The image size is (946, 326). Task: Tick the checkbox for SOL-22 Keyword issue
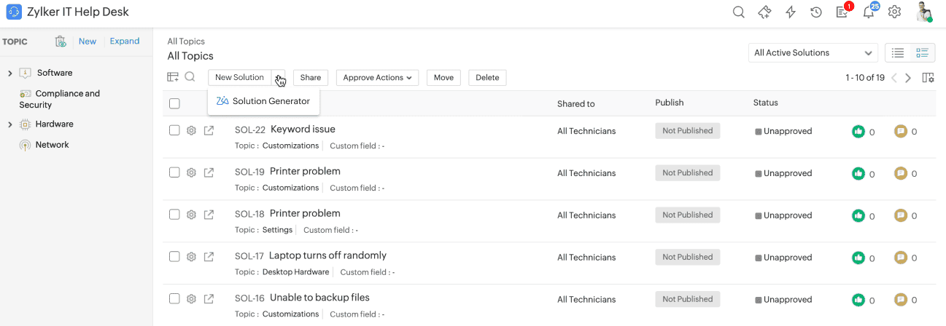(x=174, y=130)
